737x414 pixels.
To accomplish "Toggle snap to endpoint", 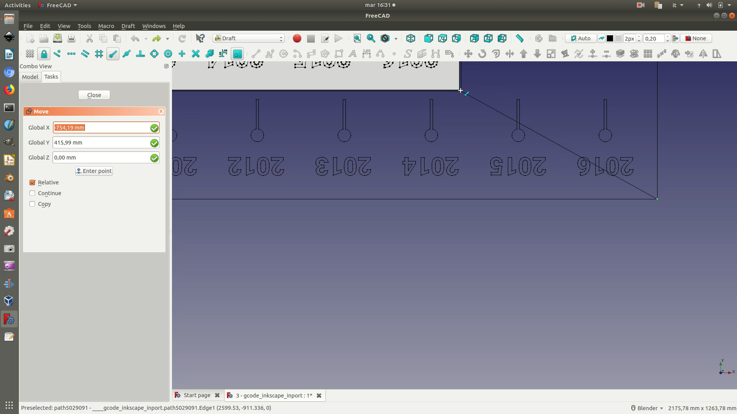I will pyautogui.click(x=112, y=54).
